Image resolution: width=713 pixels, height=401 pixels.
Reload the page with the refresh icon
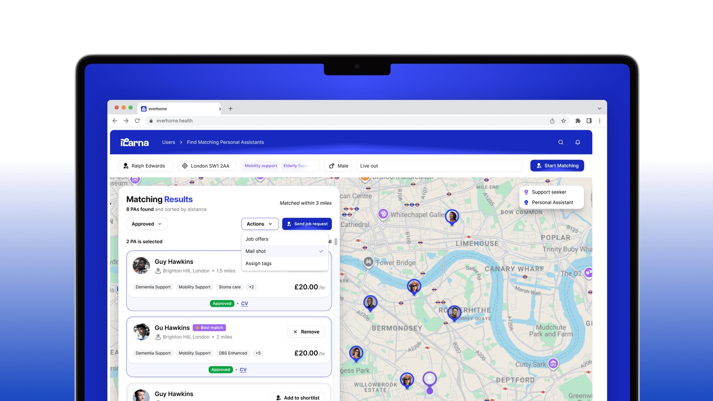coord(137,121)
